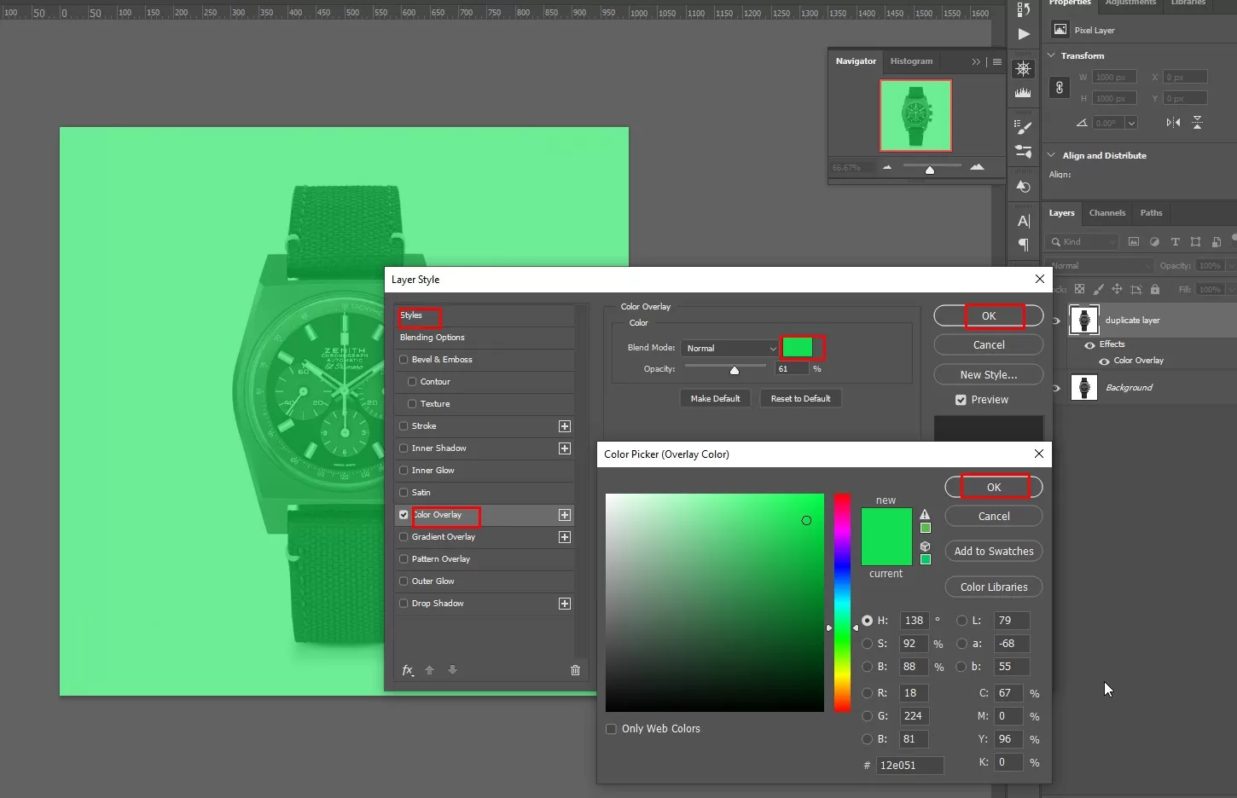Click Add to Swatches button
Screen dimensions: 1237x798
(994, 552)
